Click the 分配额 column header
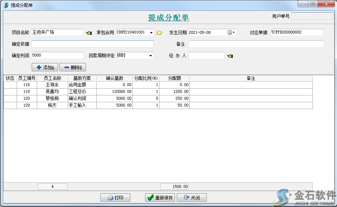The width and height of the screenshot is (337, 207). (174, 78)
